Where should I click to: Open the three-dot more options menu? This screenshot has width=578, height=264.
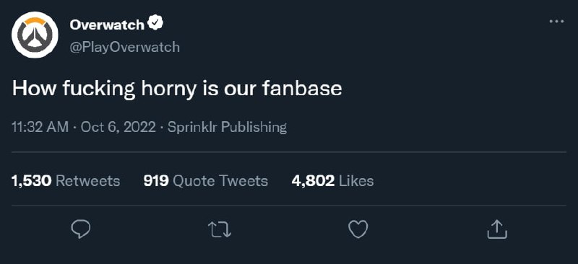(x=556, y=22)
